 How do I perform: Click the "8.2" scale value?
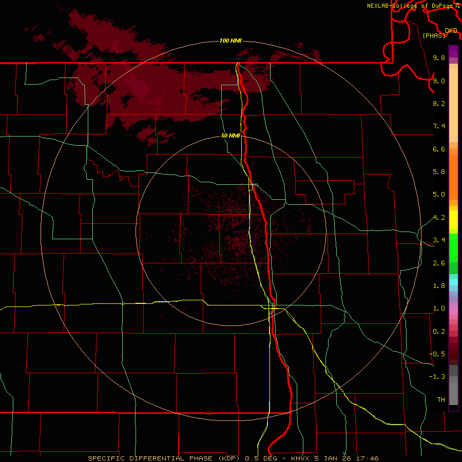pos(439,103)
